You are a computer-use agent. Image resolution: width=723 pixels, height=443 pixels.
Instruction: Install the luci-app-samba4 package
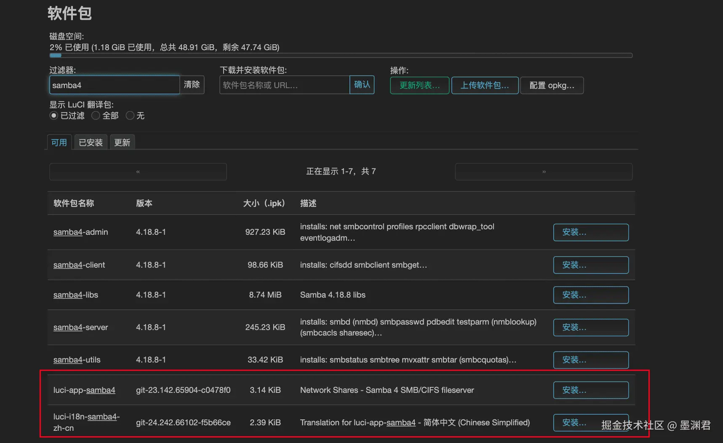coord(591,390)
